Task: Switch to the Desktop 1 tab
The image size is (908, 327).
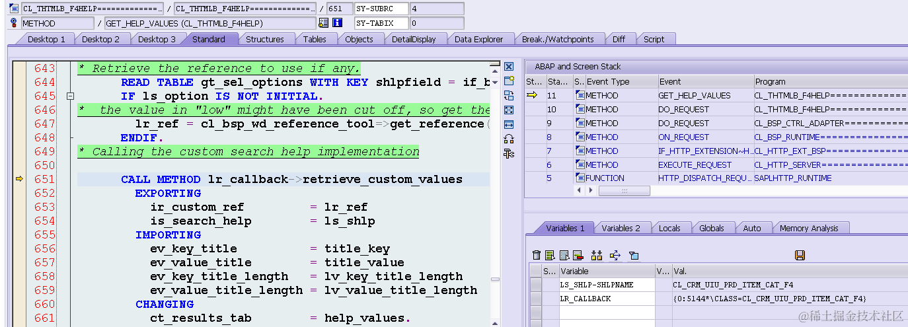Action: coord(46,39)
